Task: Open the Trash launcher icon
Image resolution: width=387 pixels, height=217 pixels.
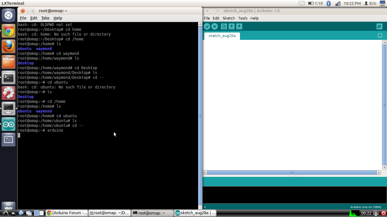Action: [x=8, y=206]
